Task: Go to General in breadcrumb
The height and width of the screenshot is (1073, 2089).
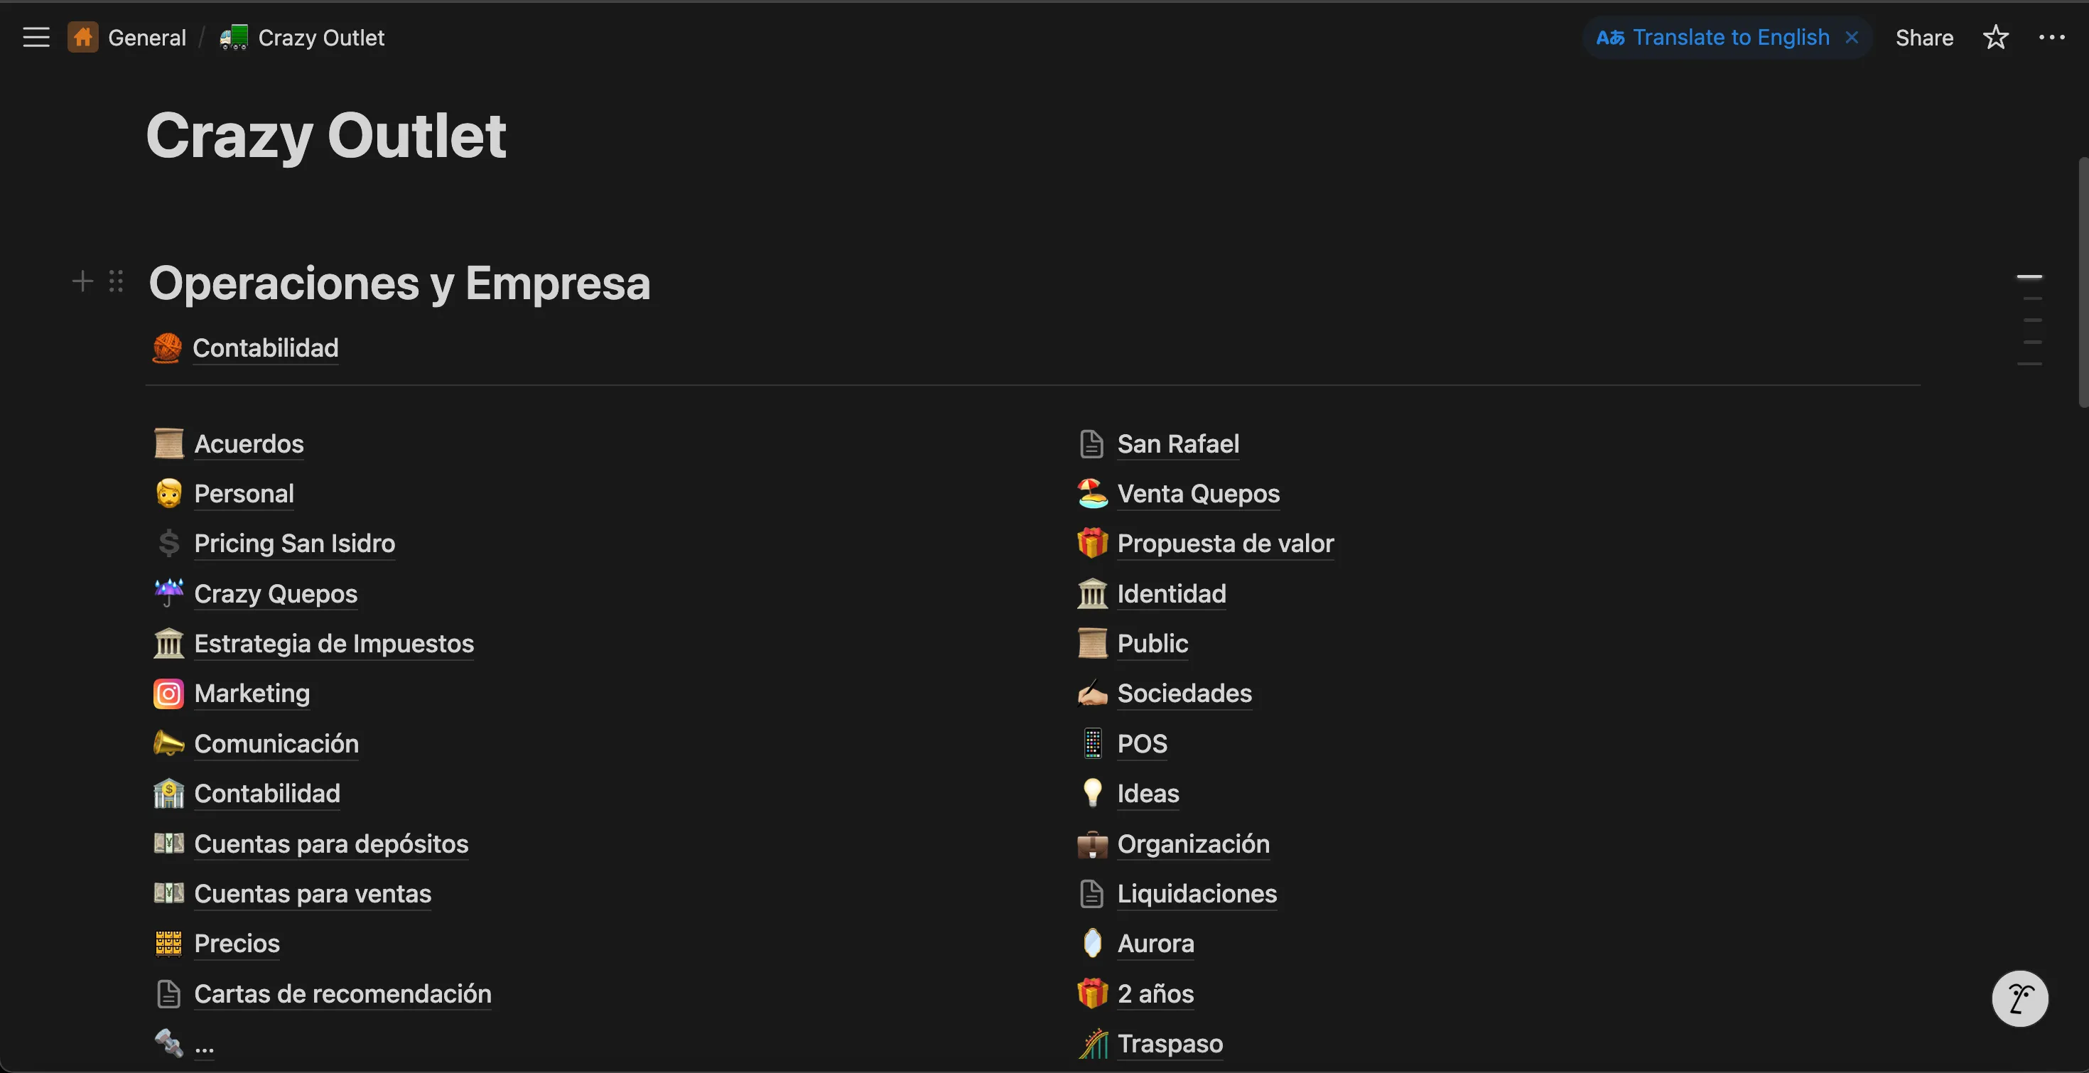Action: (x=146, y=38)
